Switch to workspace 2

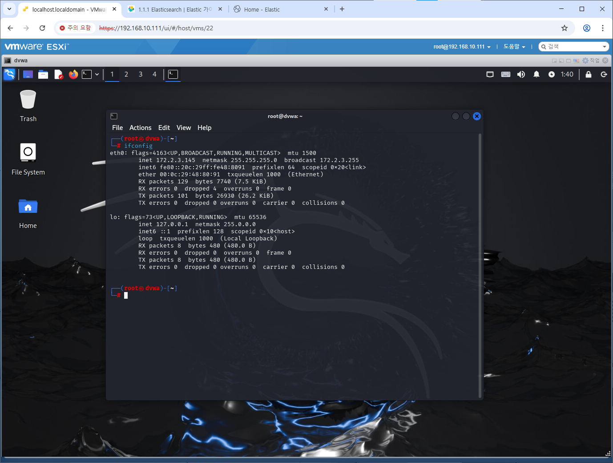(126, 74)
